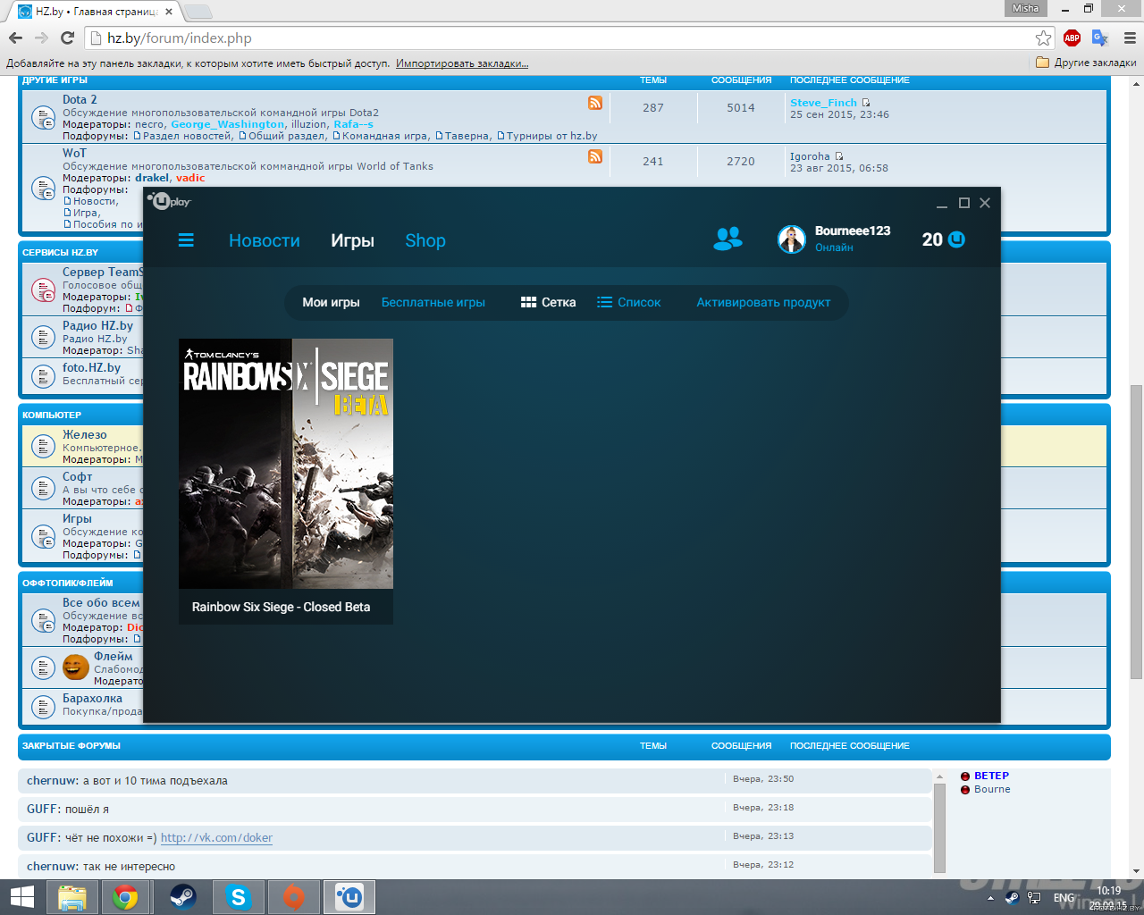This screenshot has width=1144, height=915.
Task: Open the WoT forum link
Action: click(x=74, y=153)
